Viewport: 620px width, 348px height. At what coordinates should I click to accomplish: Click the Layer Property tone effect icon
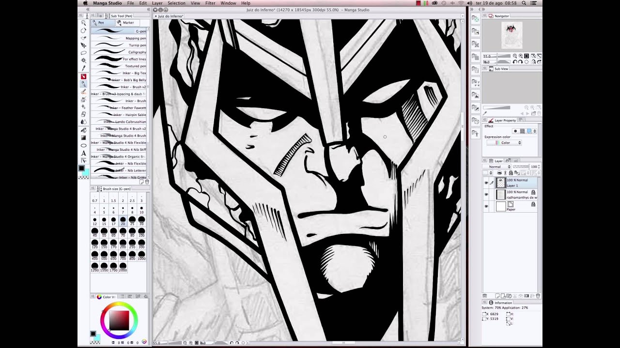click(523, 131)
